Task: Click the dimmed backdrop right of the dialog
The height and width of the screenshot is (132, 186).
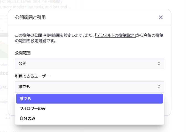Action: 179,66
